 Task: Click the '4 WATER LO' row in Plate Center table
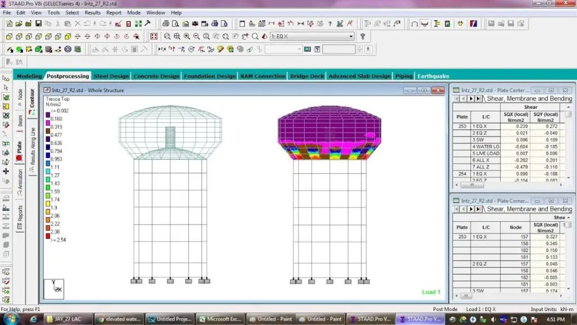click(508, 147)
